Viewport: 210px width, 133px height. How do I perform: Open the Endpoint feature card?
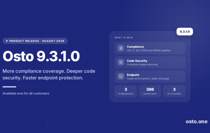point(150,76)
